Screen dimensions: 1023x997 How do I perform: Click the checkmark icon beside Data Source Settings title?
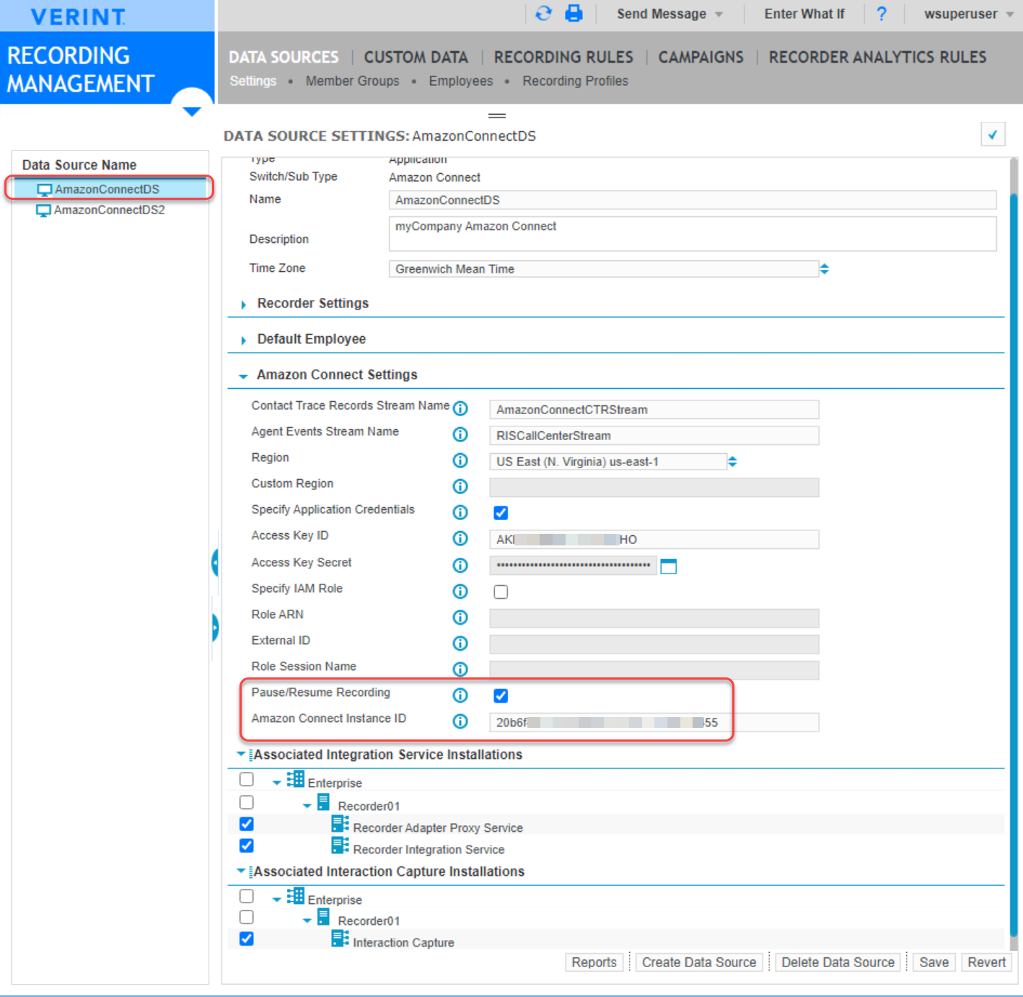[x=993, y=135]
